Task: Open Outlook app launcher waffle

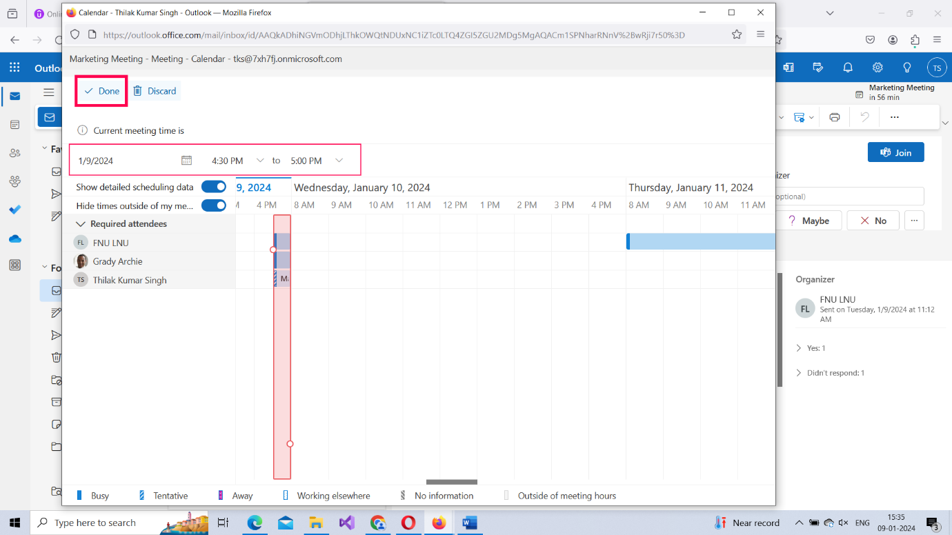Action: [14, 68]
